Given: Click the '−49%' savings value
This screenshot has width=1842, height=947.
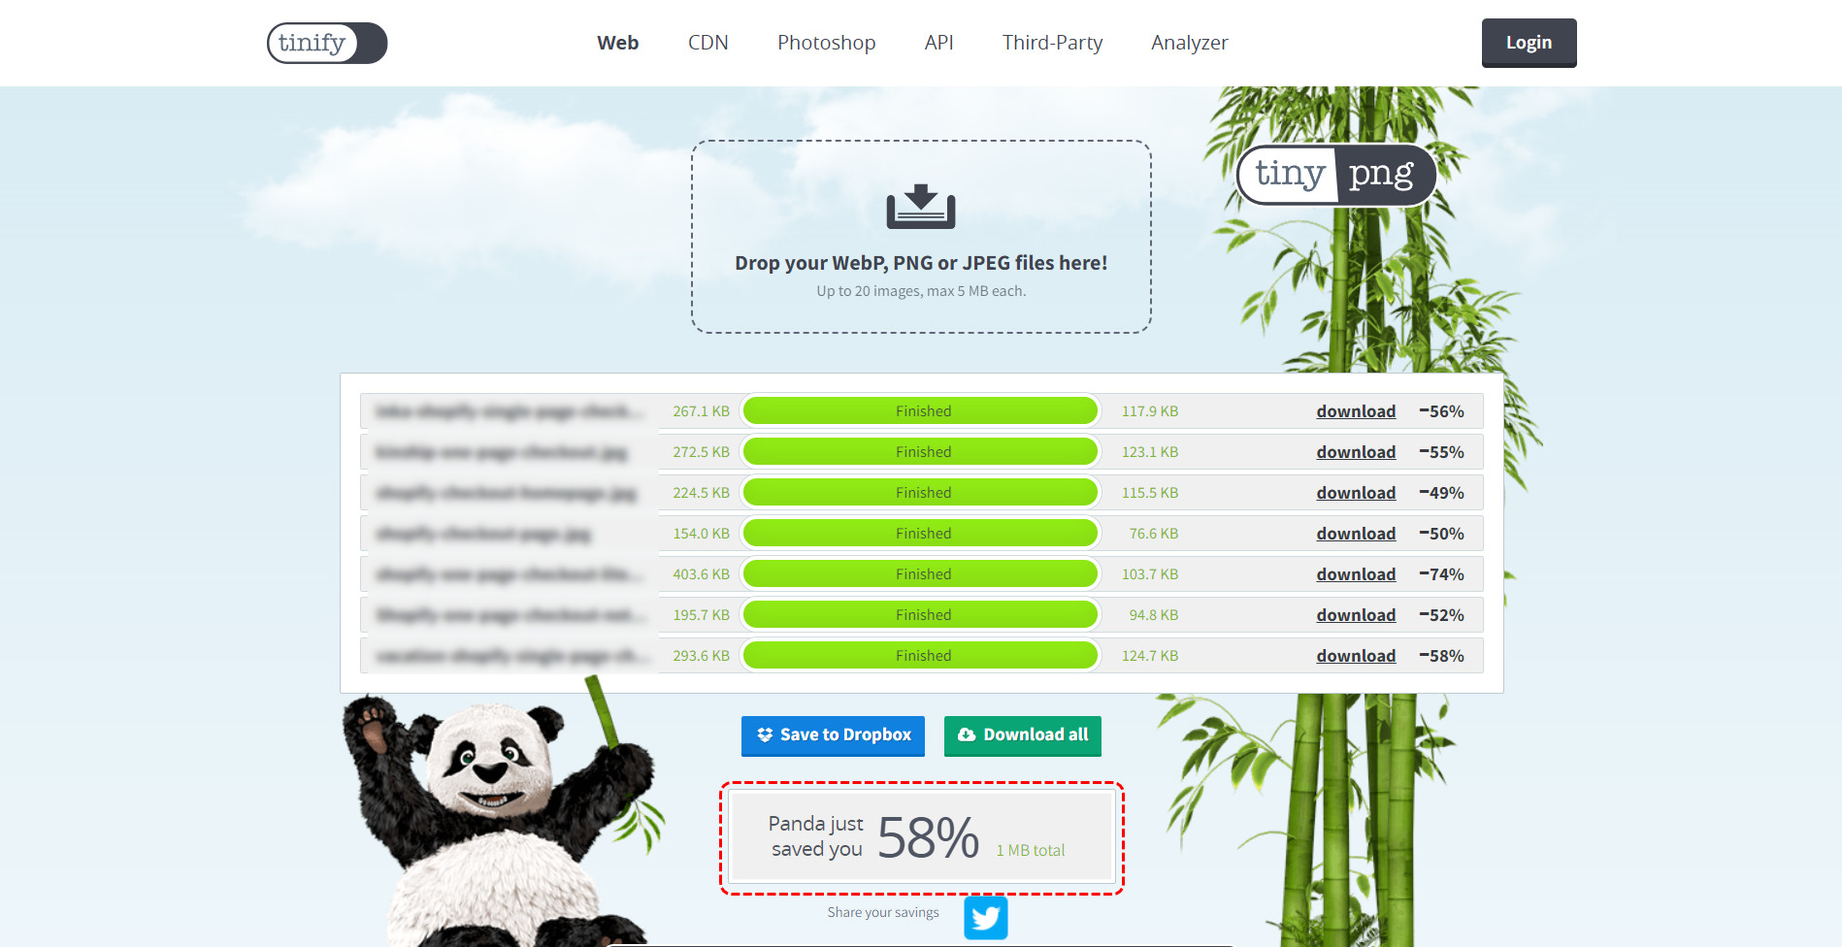Looking at the screenshot, I should 1441,493.
